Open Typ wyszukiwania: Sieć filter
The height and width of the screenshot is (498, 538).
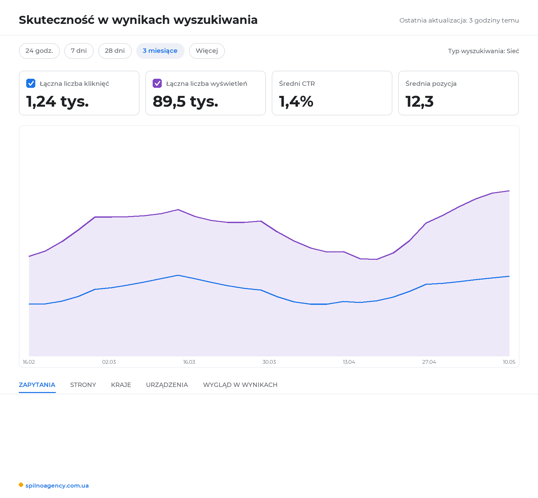pyautogui.click(x=484, y=51)
